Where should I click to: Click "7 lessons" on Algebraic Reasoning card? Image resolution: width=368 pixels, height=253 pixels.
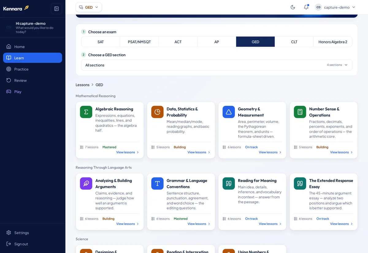tap(92, 147)
